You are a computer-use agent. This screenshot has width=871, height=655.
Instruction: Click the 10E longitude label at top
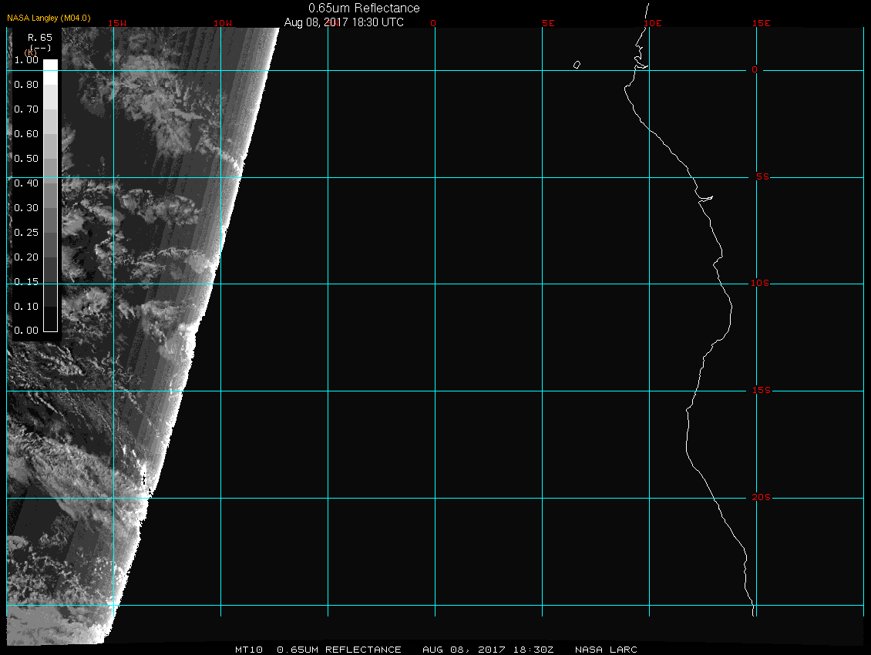click(x=652, y=23)
